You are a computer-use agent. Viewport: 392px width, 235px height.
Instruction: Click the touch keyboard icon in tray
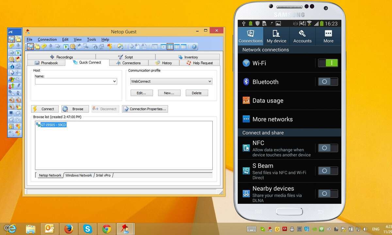[251, 229]
